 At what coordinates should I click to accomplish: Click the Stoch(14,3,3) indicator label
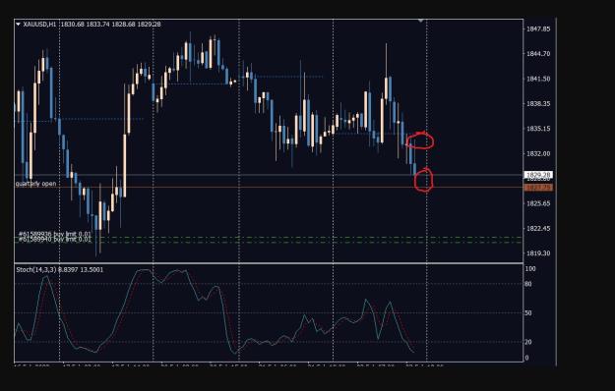(60, 269)
